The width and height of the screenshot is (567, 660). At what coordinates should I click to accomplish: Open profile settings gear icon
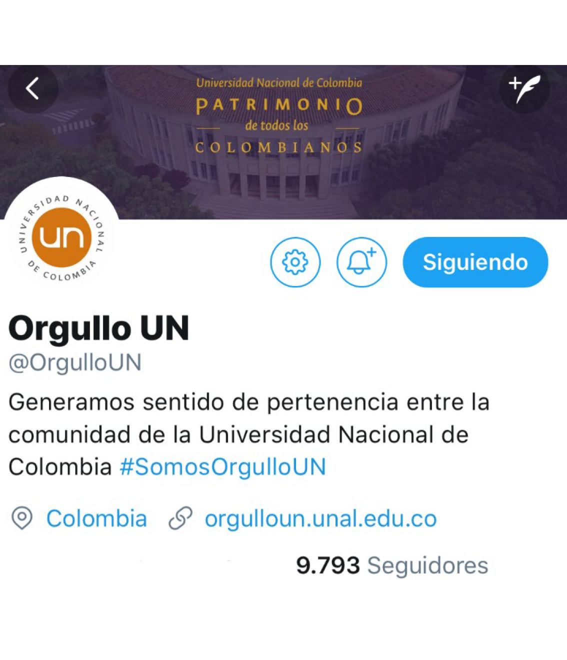click(x=295, y=262)
